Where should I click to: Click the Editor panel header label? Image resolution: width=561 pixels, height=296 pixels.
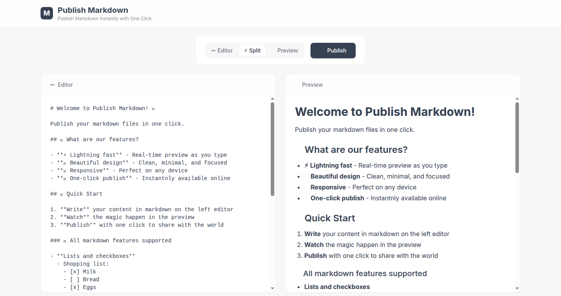[65, 85]
